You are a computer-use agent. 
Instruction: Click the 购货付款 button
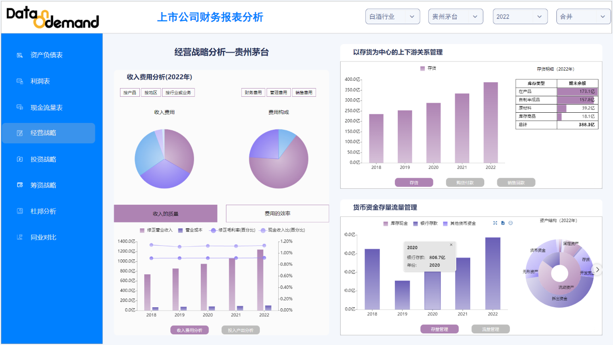tap(465, 182)
